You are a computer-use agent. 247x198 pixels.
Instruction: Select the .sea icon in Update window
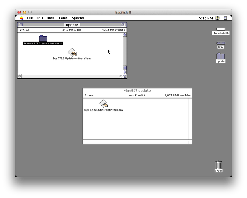tap(72, 52)
